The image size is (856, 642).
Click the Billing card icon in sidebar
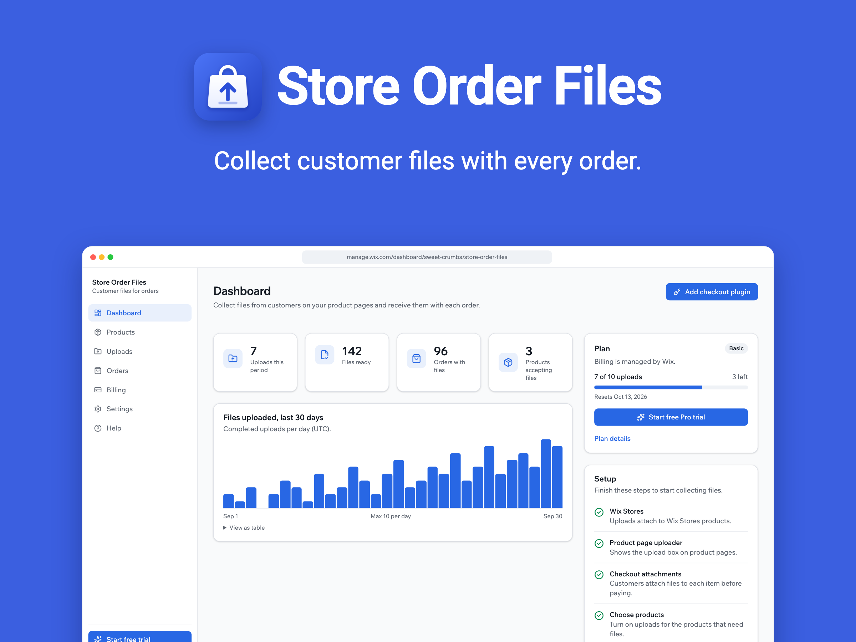tap(98, 390)
